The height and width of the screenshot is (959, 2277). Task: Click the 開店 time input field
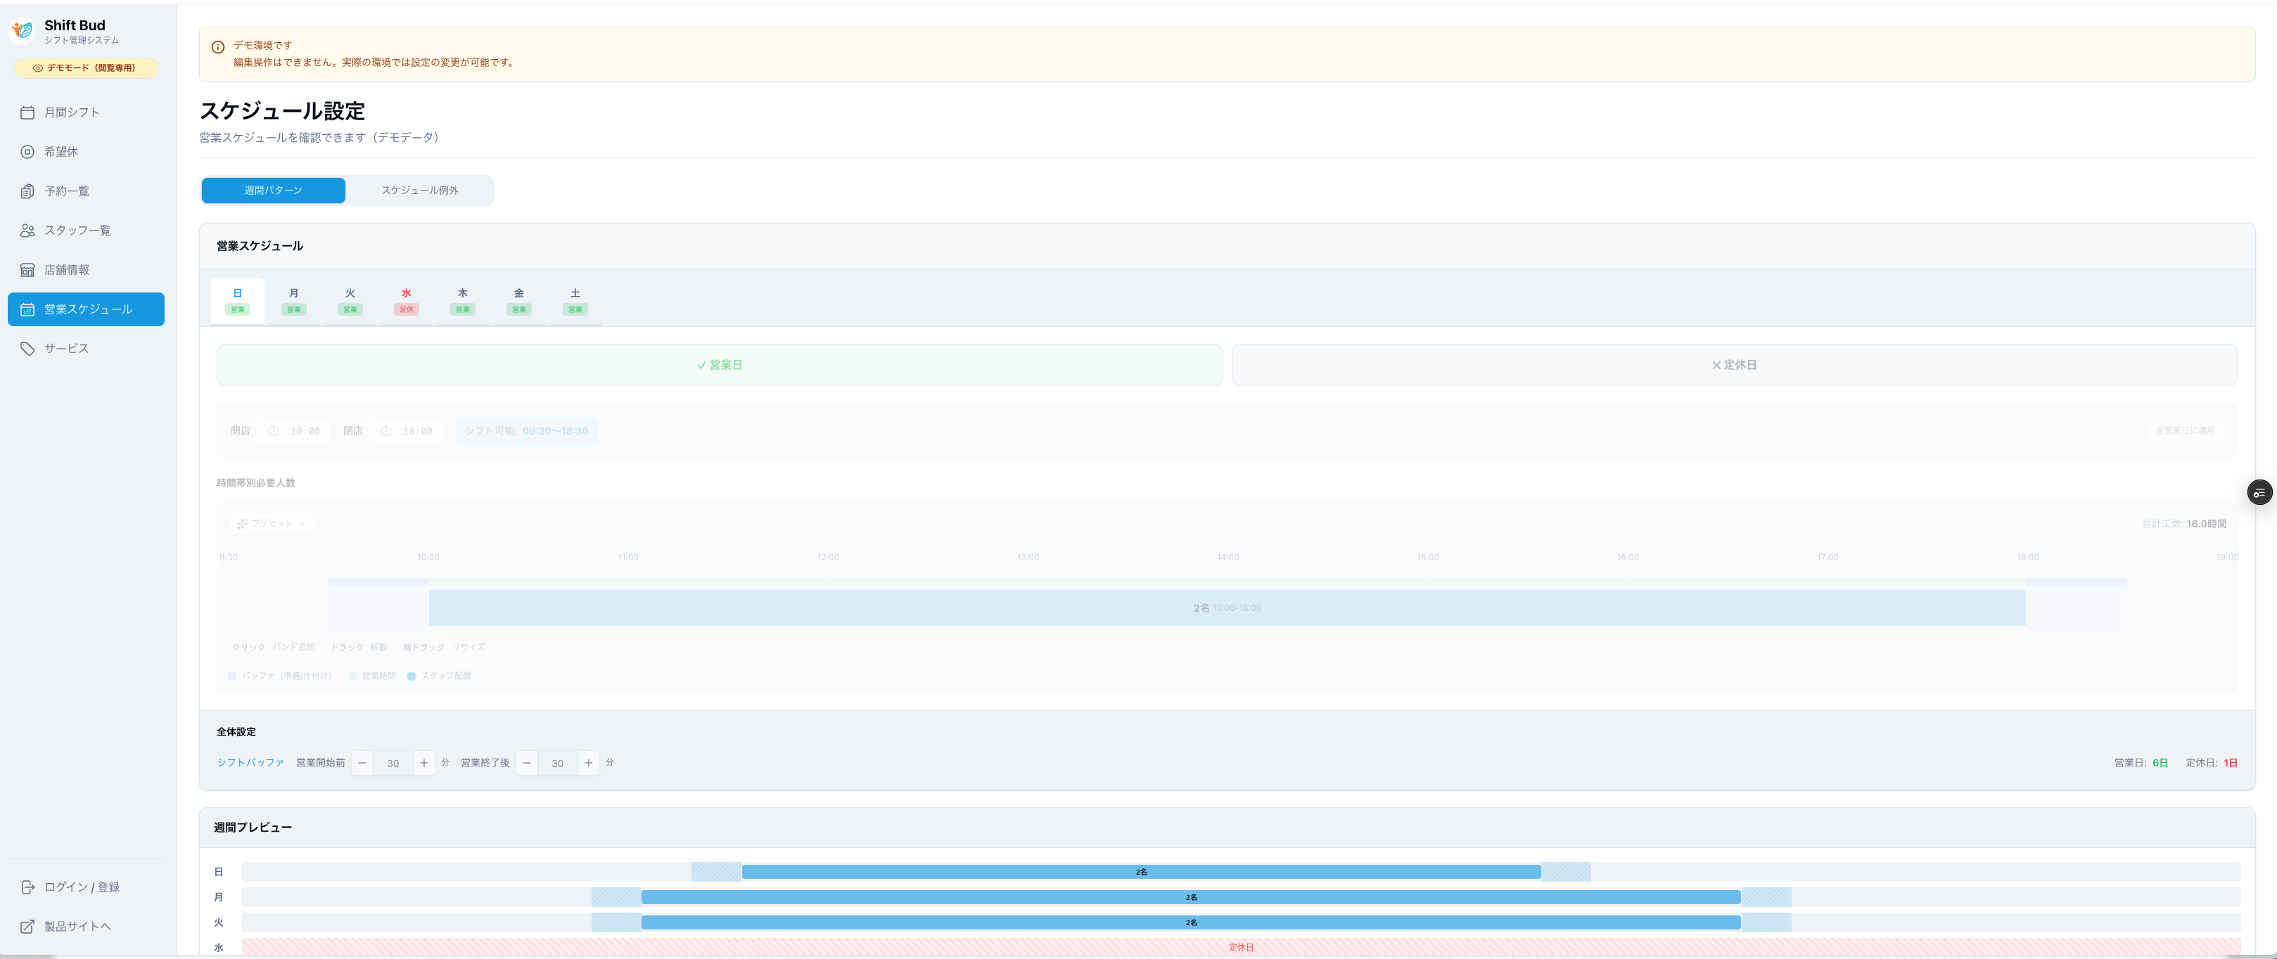pyautogui.click(x=295, y=431)
